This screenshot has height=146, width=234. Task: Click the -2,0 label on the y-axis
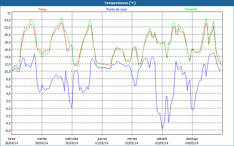coord(7,116)
